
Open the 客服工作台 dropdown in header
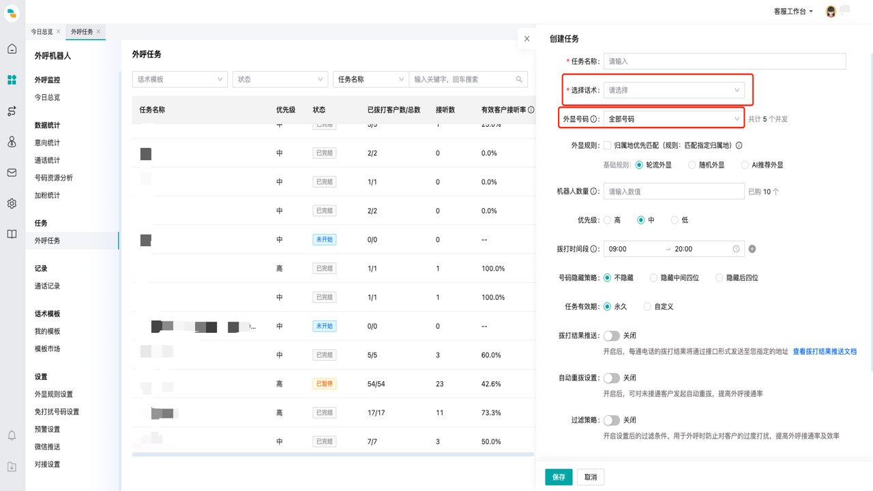pyautogui.click(x=793, y=12)
